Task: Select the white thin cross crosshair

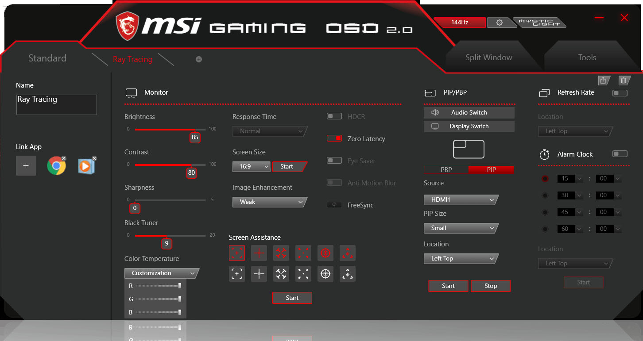Action: [x=259, y=274]
